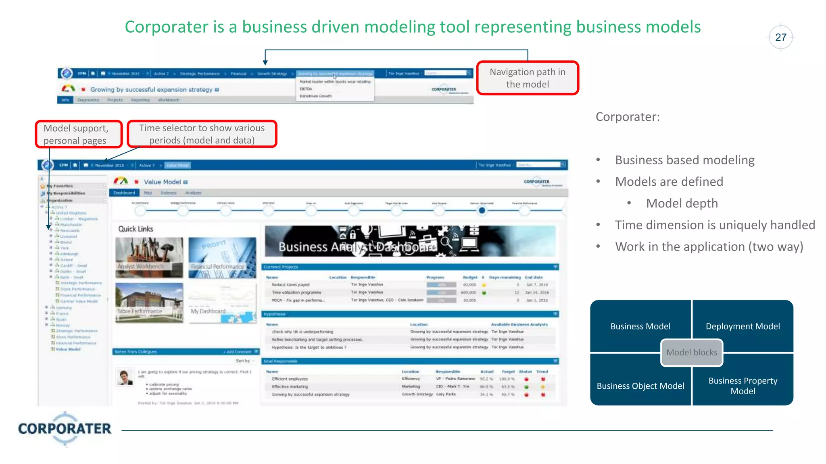Image resolution: width=826 pixels, height=464 pixels.
Task: Open the Dashboard tab
Action: pyautogui.click(x=124, y=193)
